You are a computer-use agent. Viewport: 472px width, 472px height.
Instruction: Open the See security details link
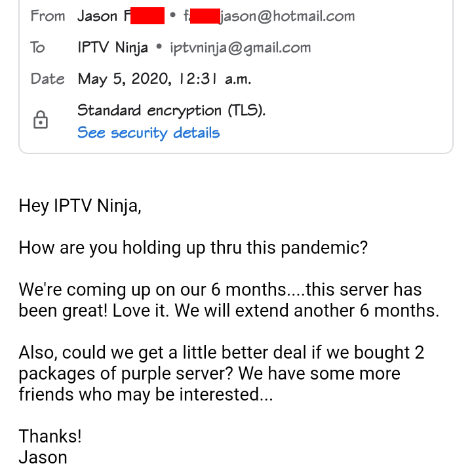point(148,132)
